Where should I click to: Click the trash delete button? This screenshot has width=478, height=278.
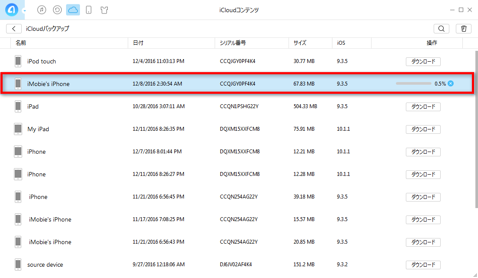click(x=464, y=29)
